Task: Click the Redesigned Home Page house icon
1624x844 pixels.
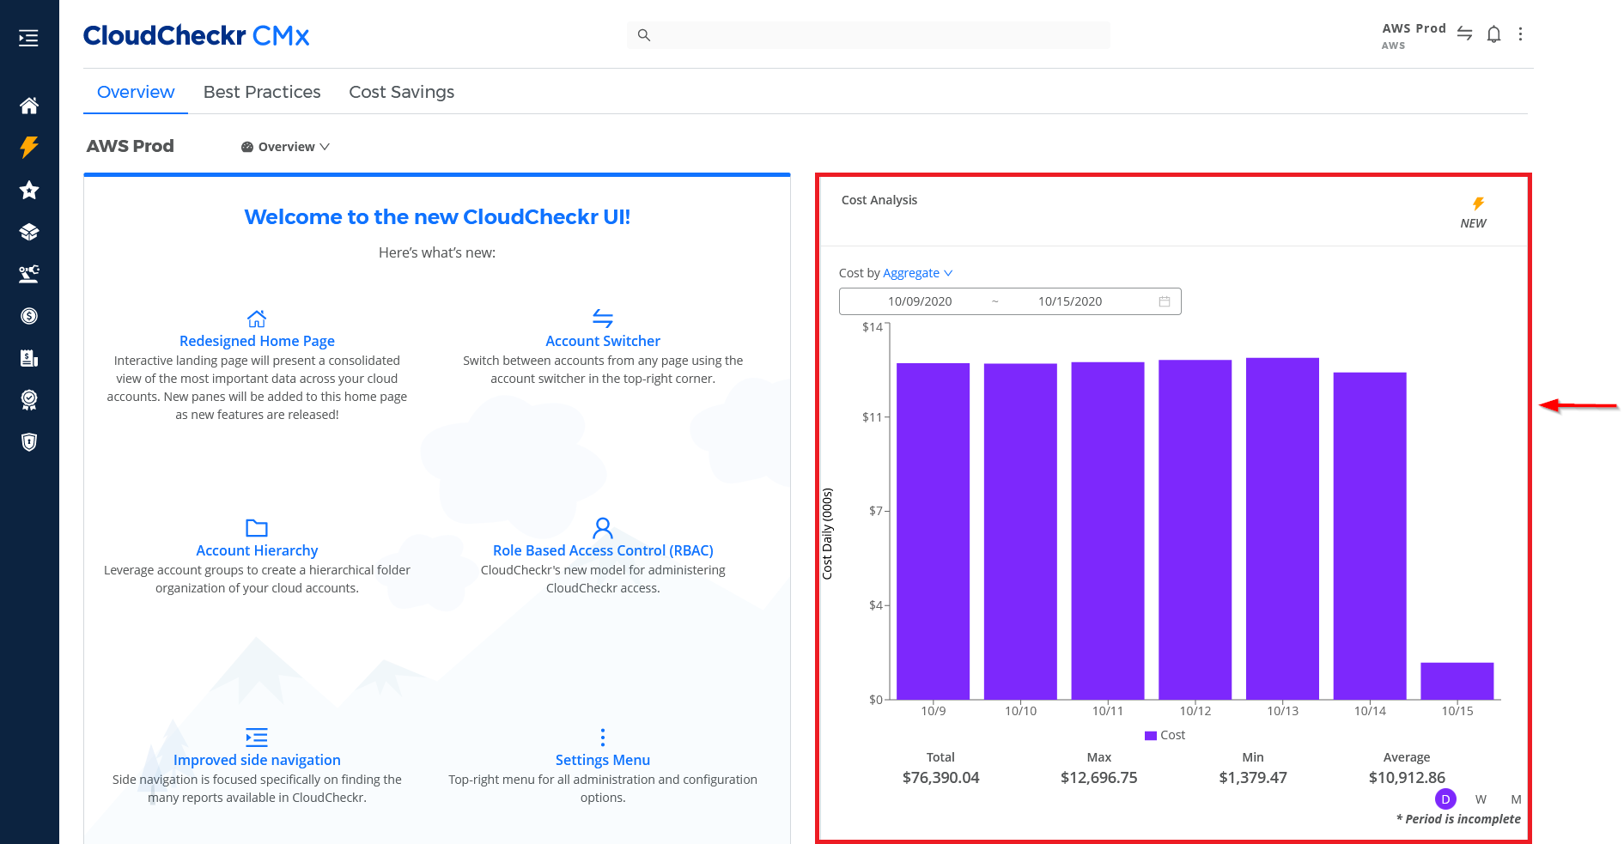Action: coord(257,319)
